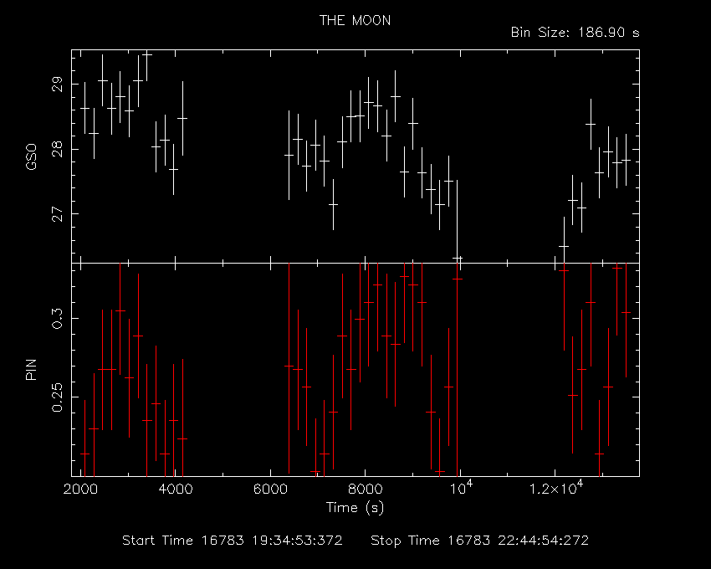Click the 10^4 x-axis tick label
Screen dimensions: 711x569
[x=460, y=488]
